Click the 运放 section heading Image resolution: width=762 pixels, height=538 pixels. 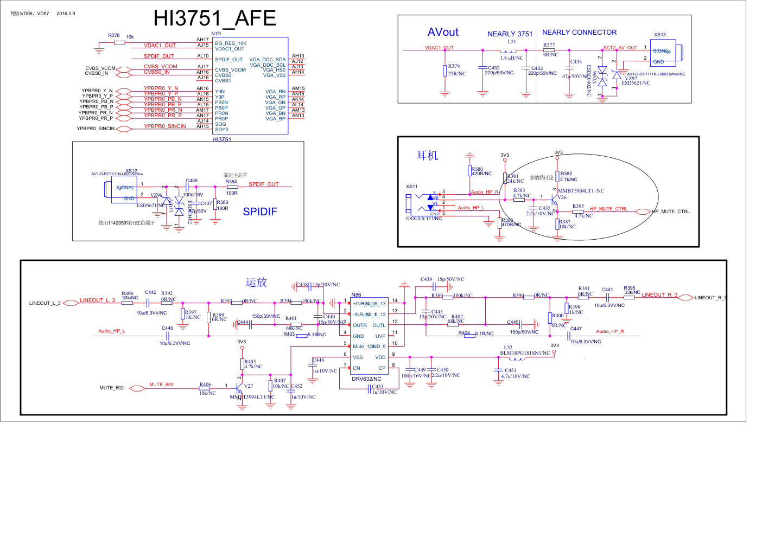(256, 282)
